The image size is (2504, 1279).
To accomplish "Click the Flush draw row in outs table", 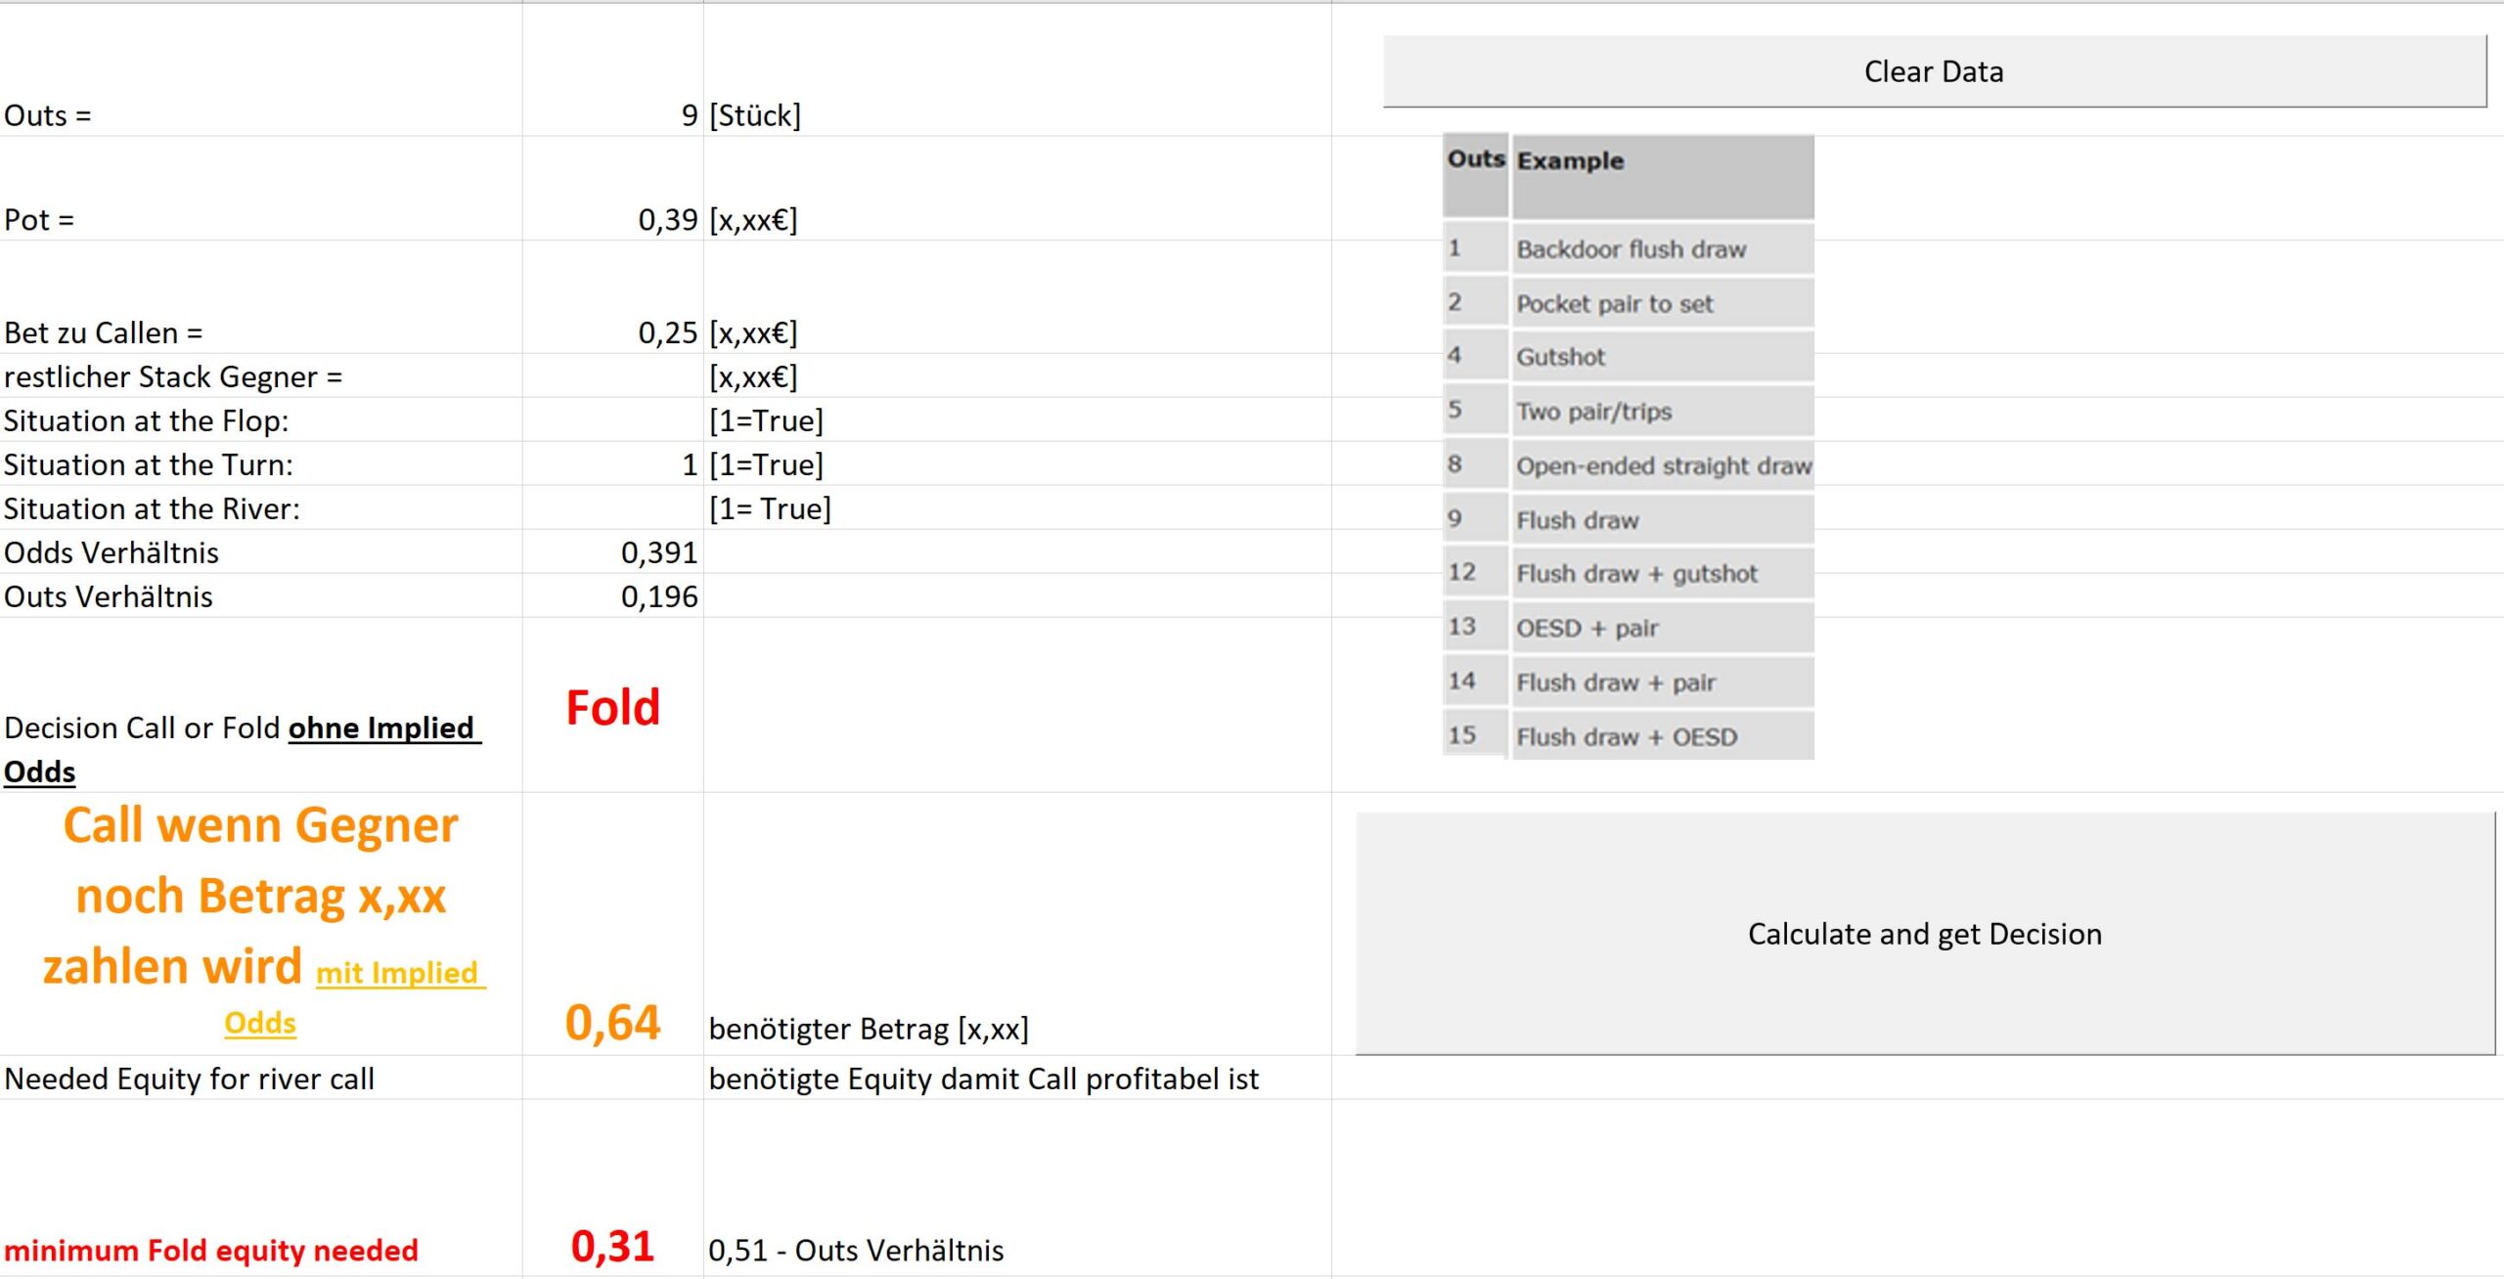I will 1629,519.
